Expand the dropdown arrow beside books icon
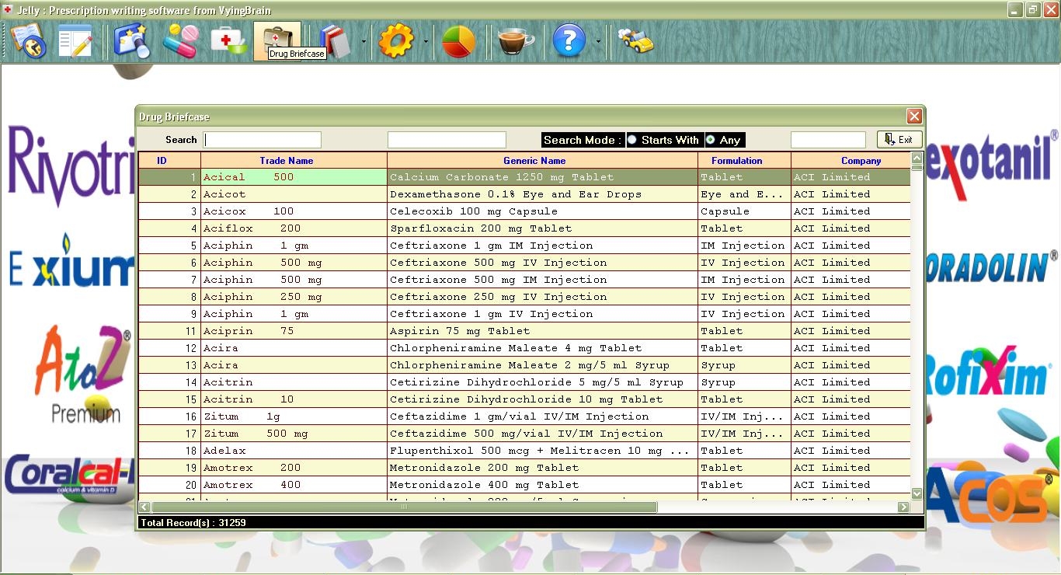Image resolution: width=1061 pixels, height=575 pixels. pyautogui.click(x=364, y=41)
